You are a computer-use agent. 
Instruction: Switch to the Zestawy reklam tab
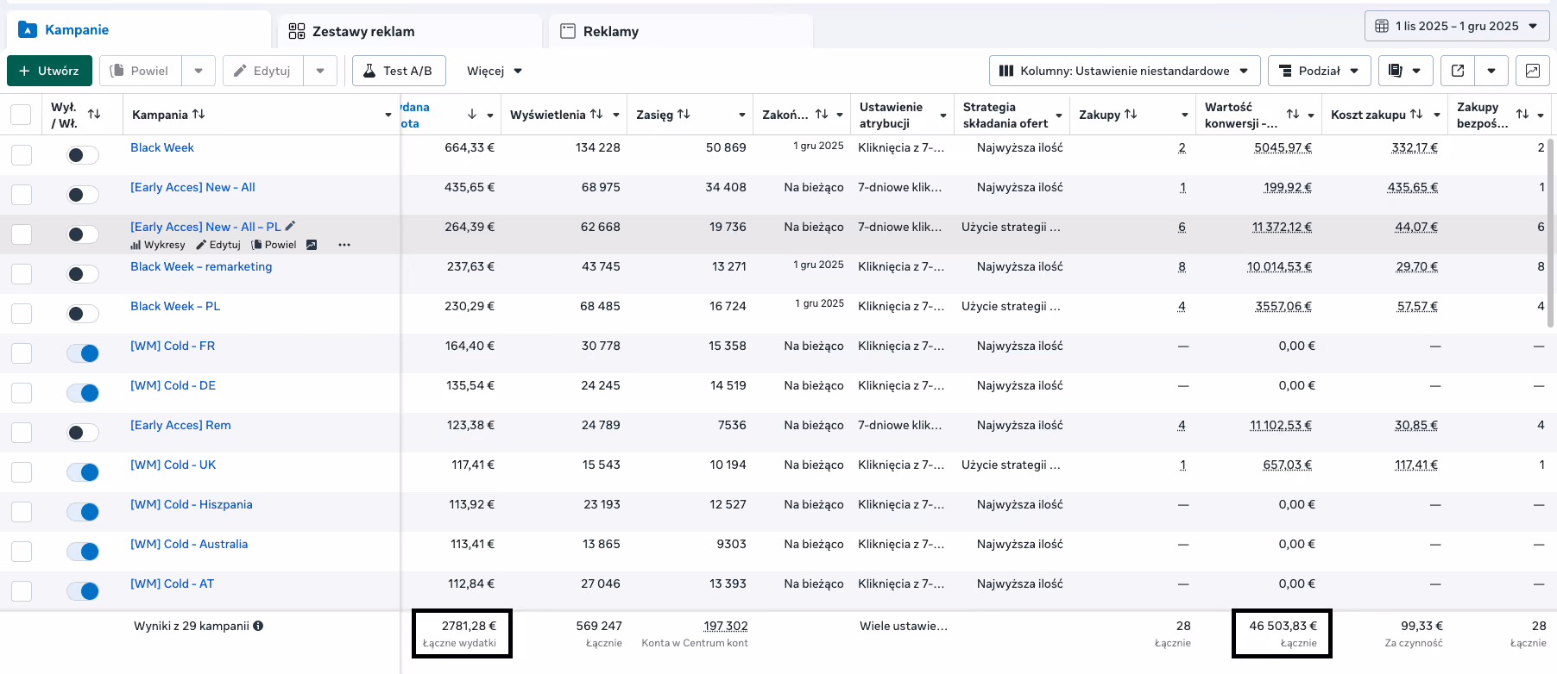tap(409, 31)
